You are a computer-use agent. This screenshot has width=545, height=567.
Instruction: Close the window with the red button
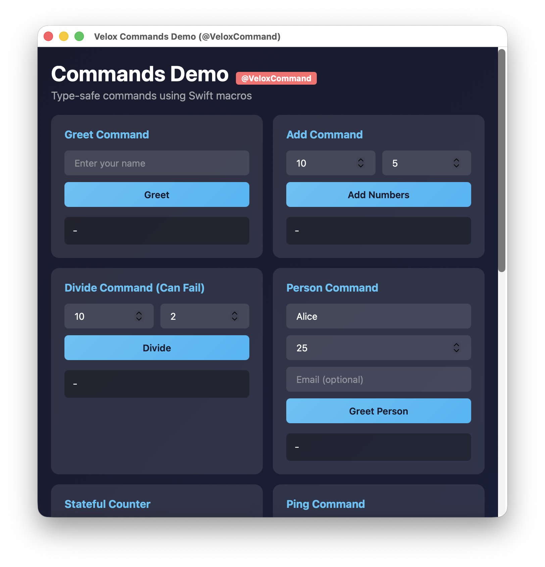pyautogui.click(x=48, y=36)
